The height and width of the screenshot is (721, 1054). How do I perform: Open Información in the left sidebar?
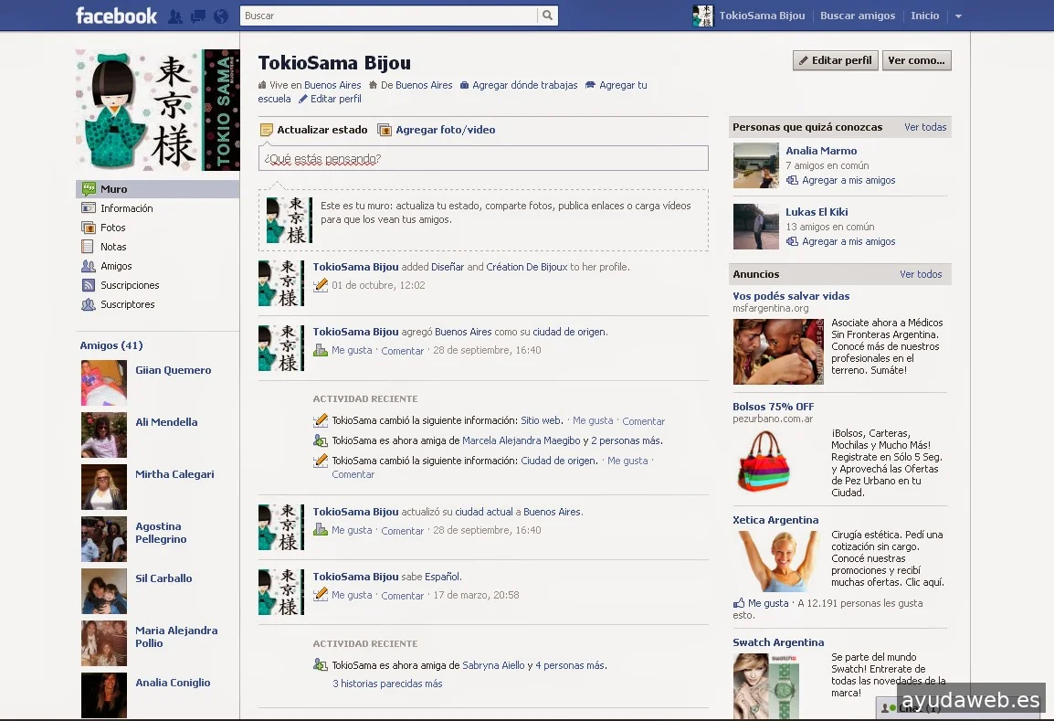(126, 208)
